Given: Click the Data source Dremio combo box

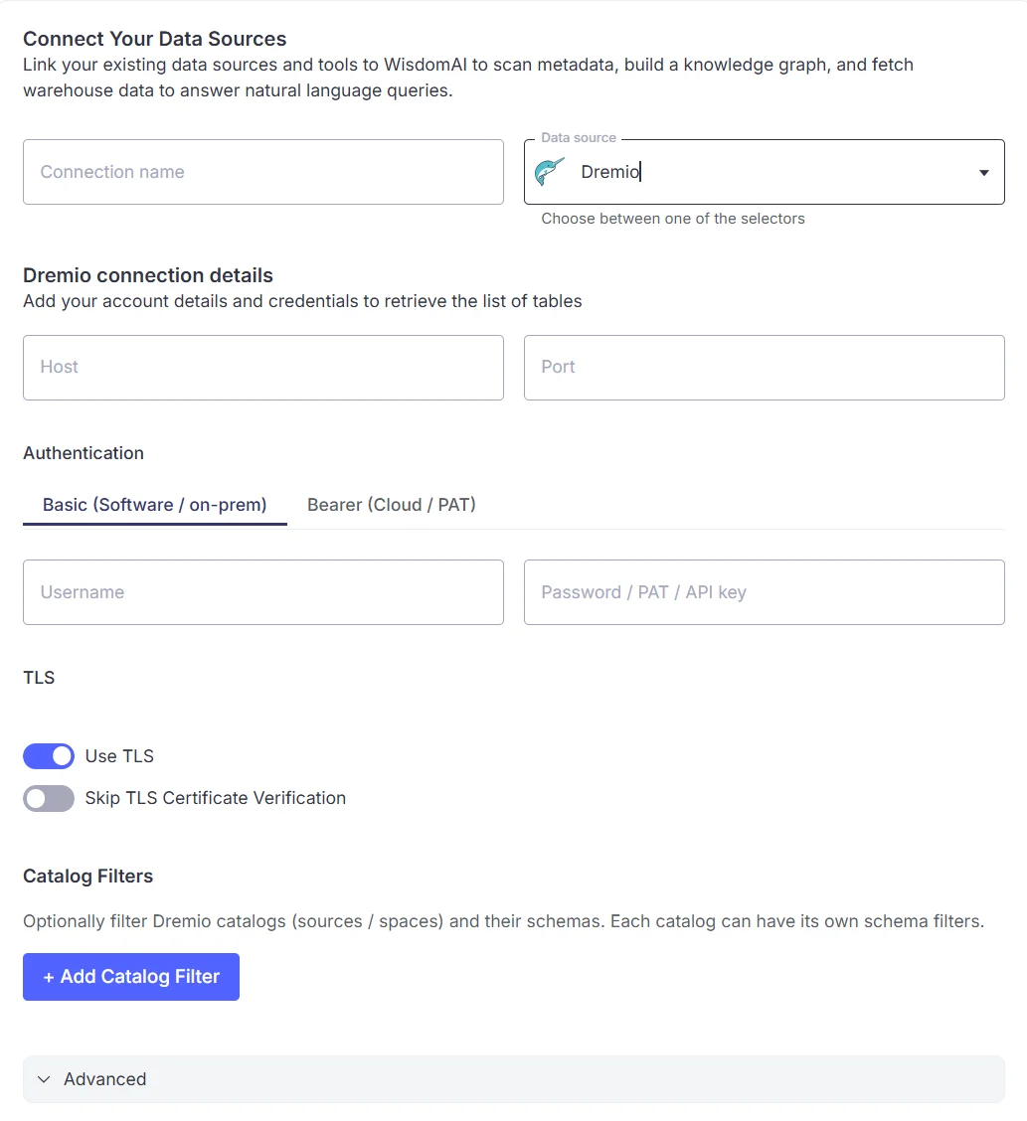Looking at the screenshot, I should (x=764, y=172).
